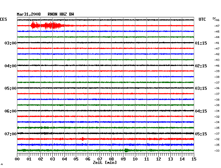Click minute label 09 on axis

click(x=123, y=159)
